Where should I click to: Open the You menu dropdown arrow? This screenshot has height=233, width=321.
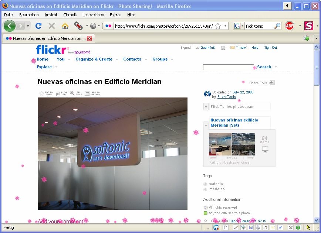pyautogui.click(x=69, y=59)
